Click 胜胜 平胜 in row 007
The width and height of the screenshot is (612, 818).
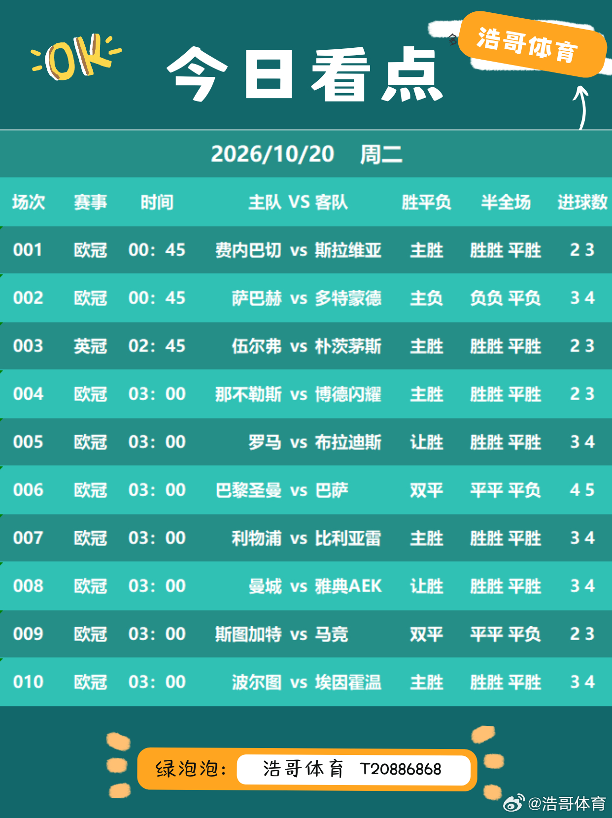pos(506,538)
